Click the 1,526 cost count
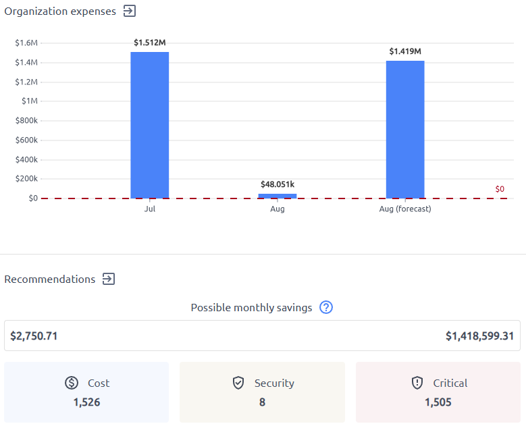The image size is (526, 426). coord(86,402)
